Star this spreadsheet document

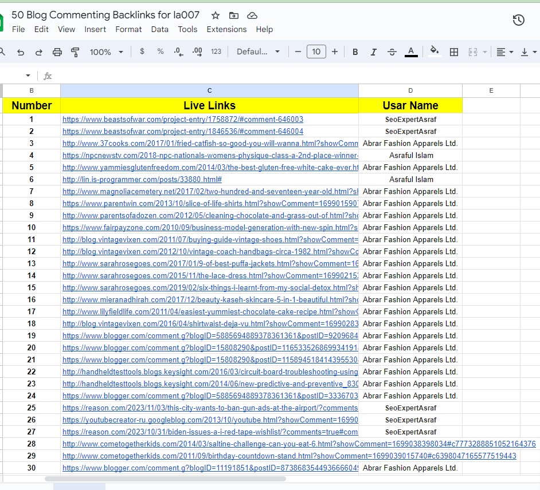coord(216,15)
